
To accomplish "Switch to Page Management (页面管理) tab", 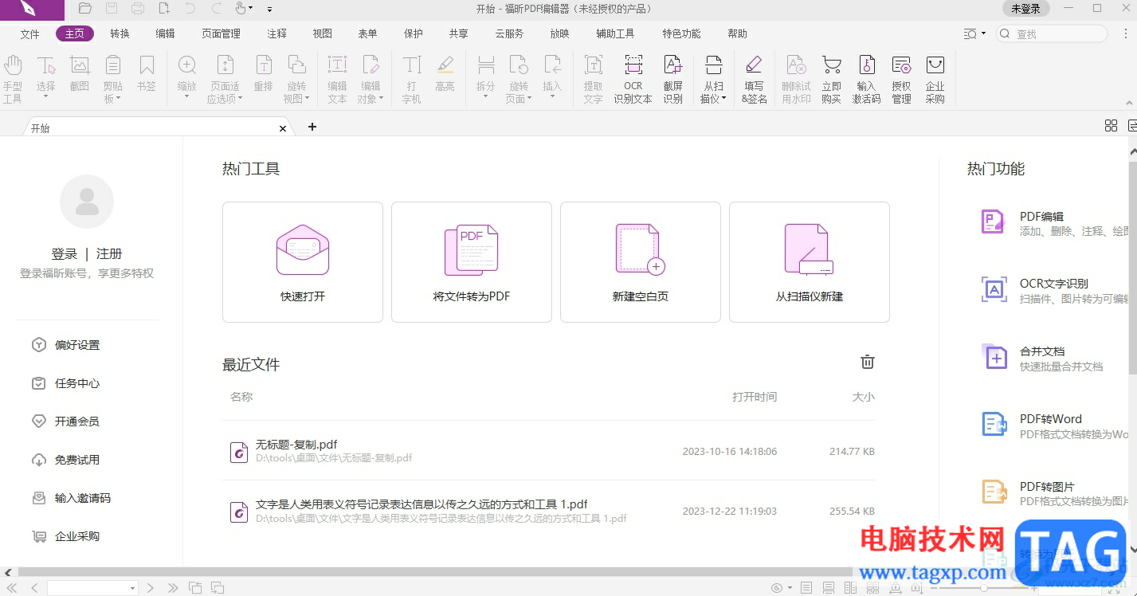I will [x=221, y=33].
